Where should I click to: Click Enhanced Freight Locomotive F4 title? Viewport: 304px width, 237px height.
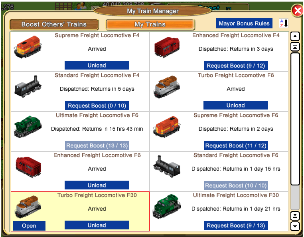pyautogui.click(x=236, y=35)
